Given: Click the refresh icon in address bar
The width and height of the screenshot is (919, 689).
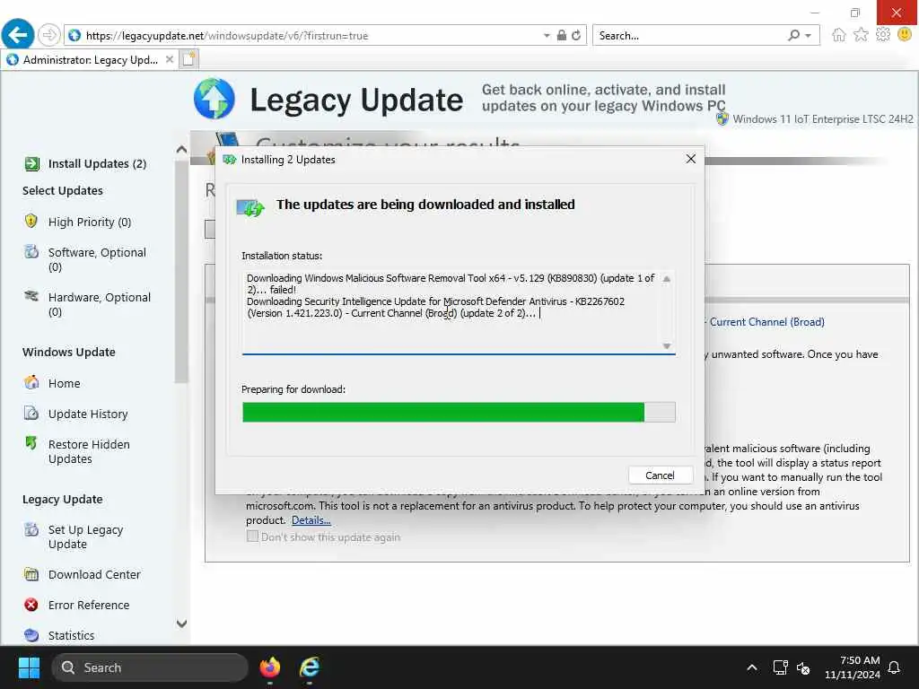Looking at the screenshot, I should point(576,35).
